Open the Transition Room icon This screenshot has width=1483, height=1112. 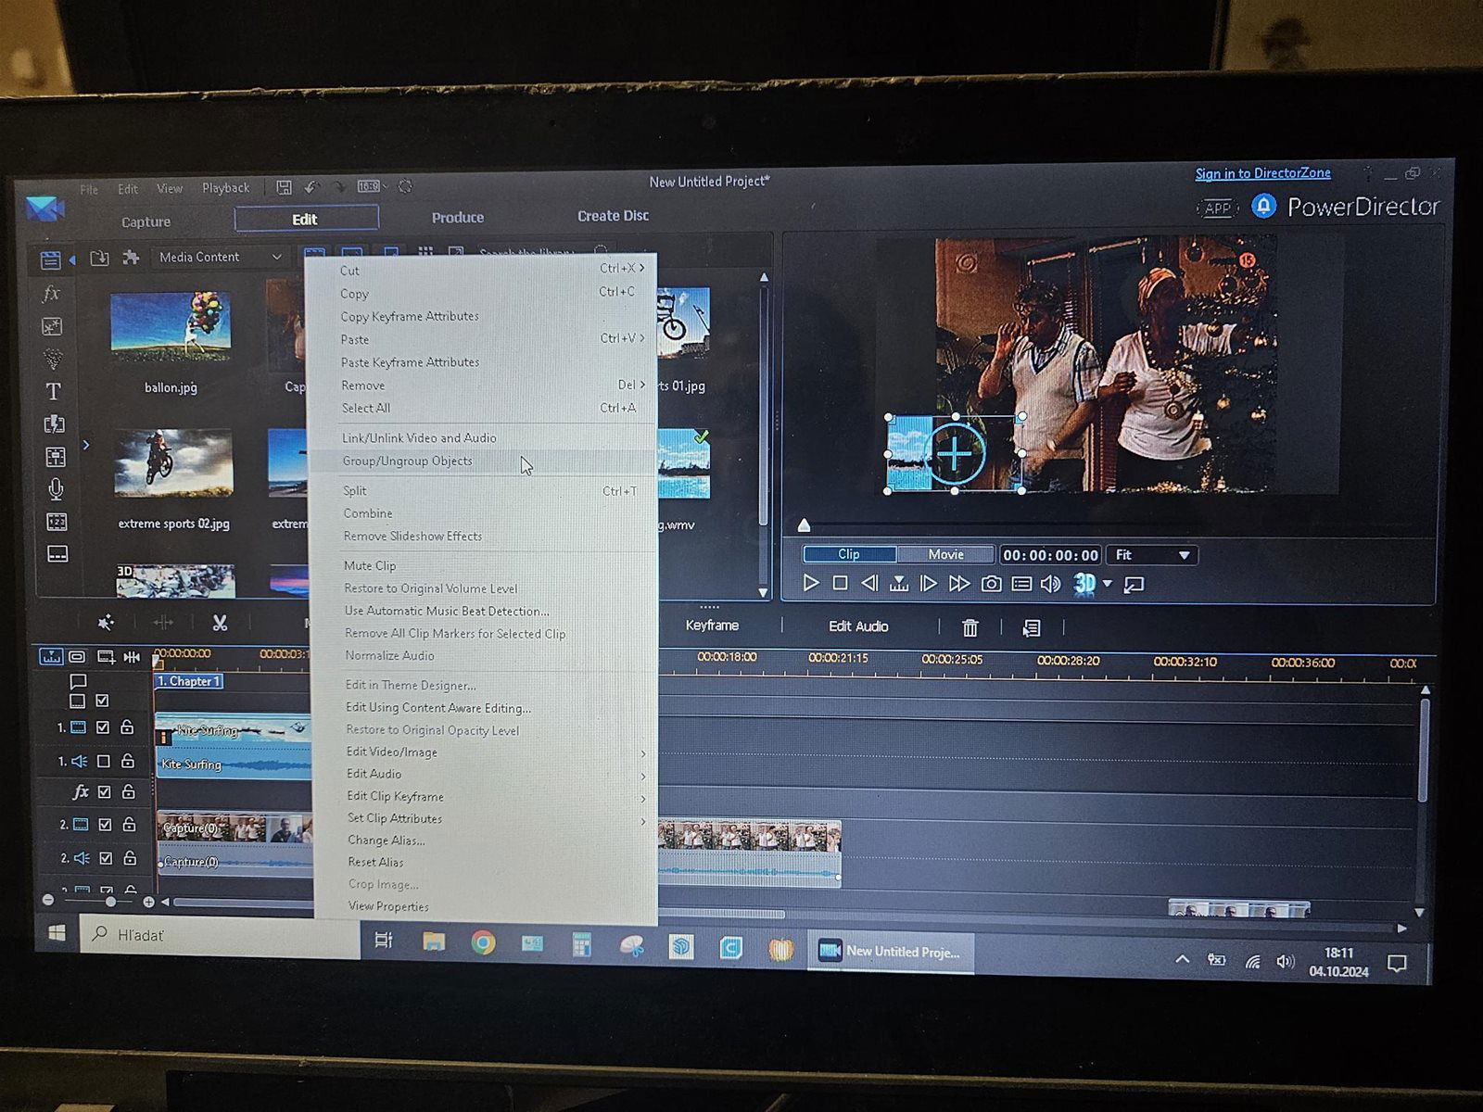pos(54,423)
